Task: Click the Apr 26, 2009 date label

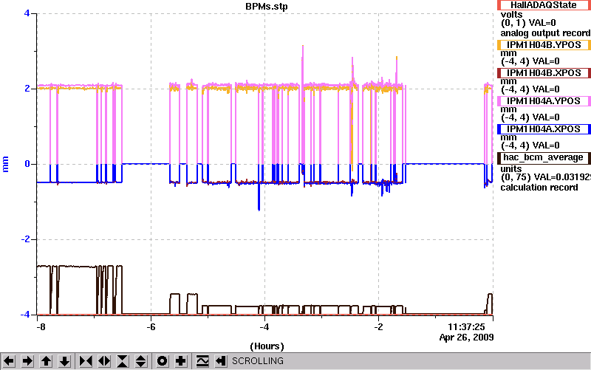Action: tap(467, 338)
